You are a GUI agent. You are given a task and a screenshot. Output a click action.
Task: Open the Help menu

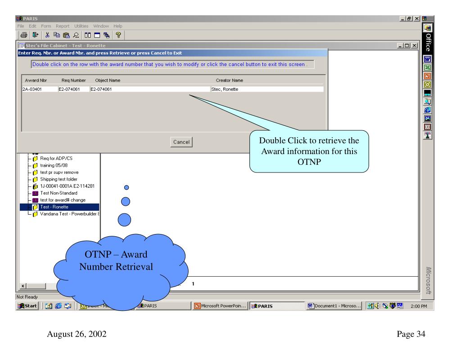point(118,26)
